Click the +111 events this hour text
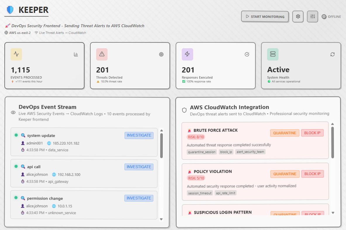 (x=29, y=82)
